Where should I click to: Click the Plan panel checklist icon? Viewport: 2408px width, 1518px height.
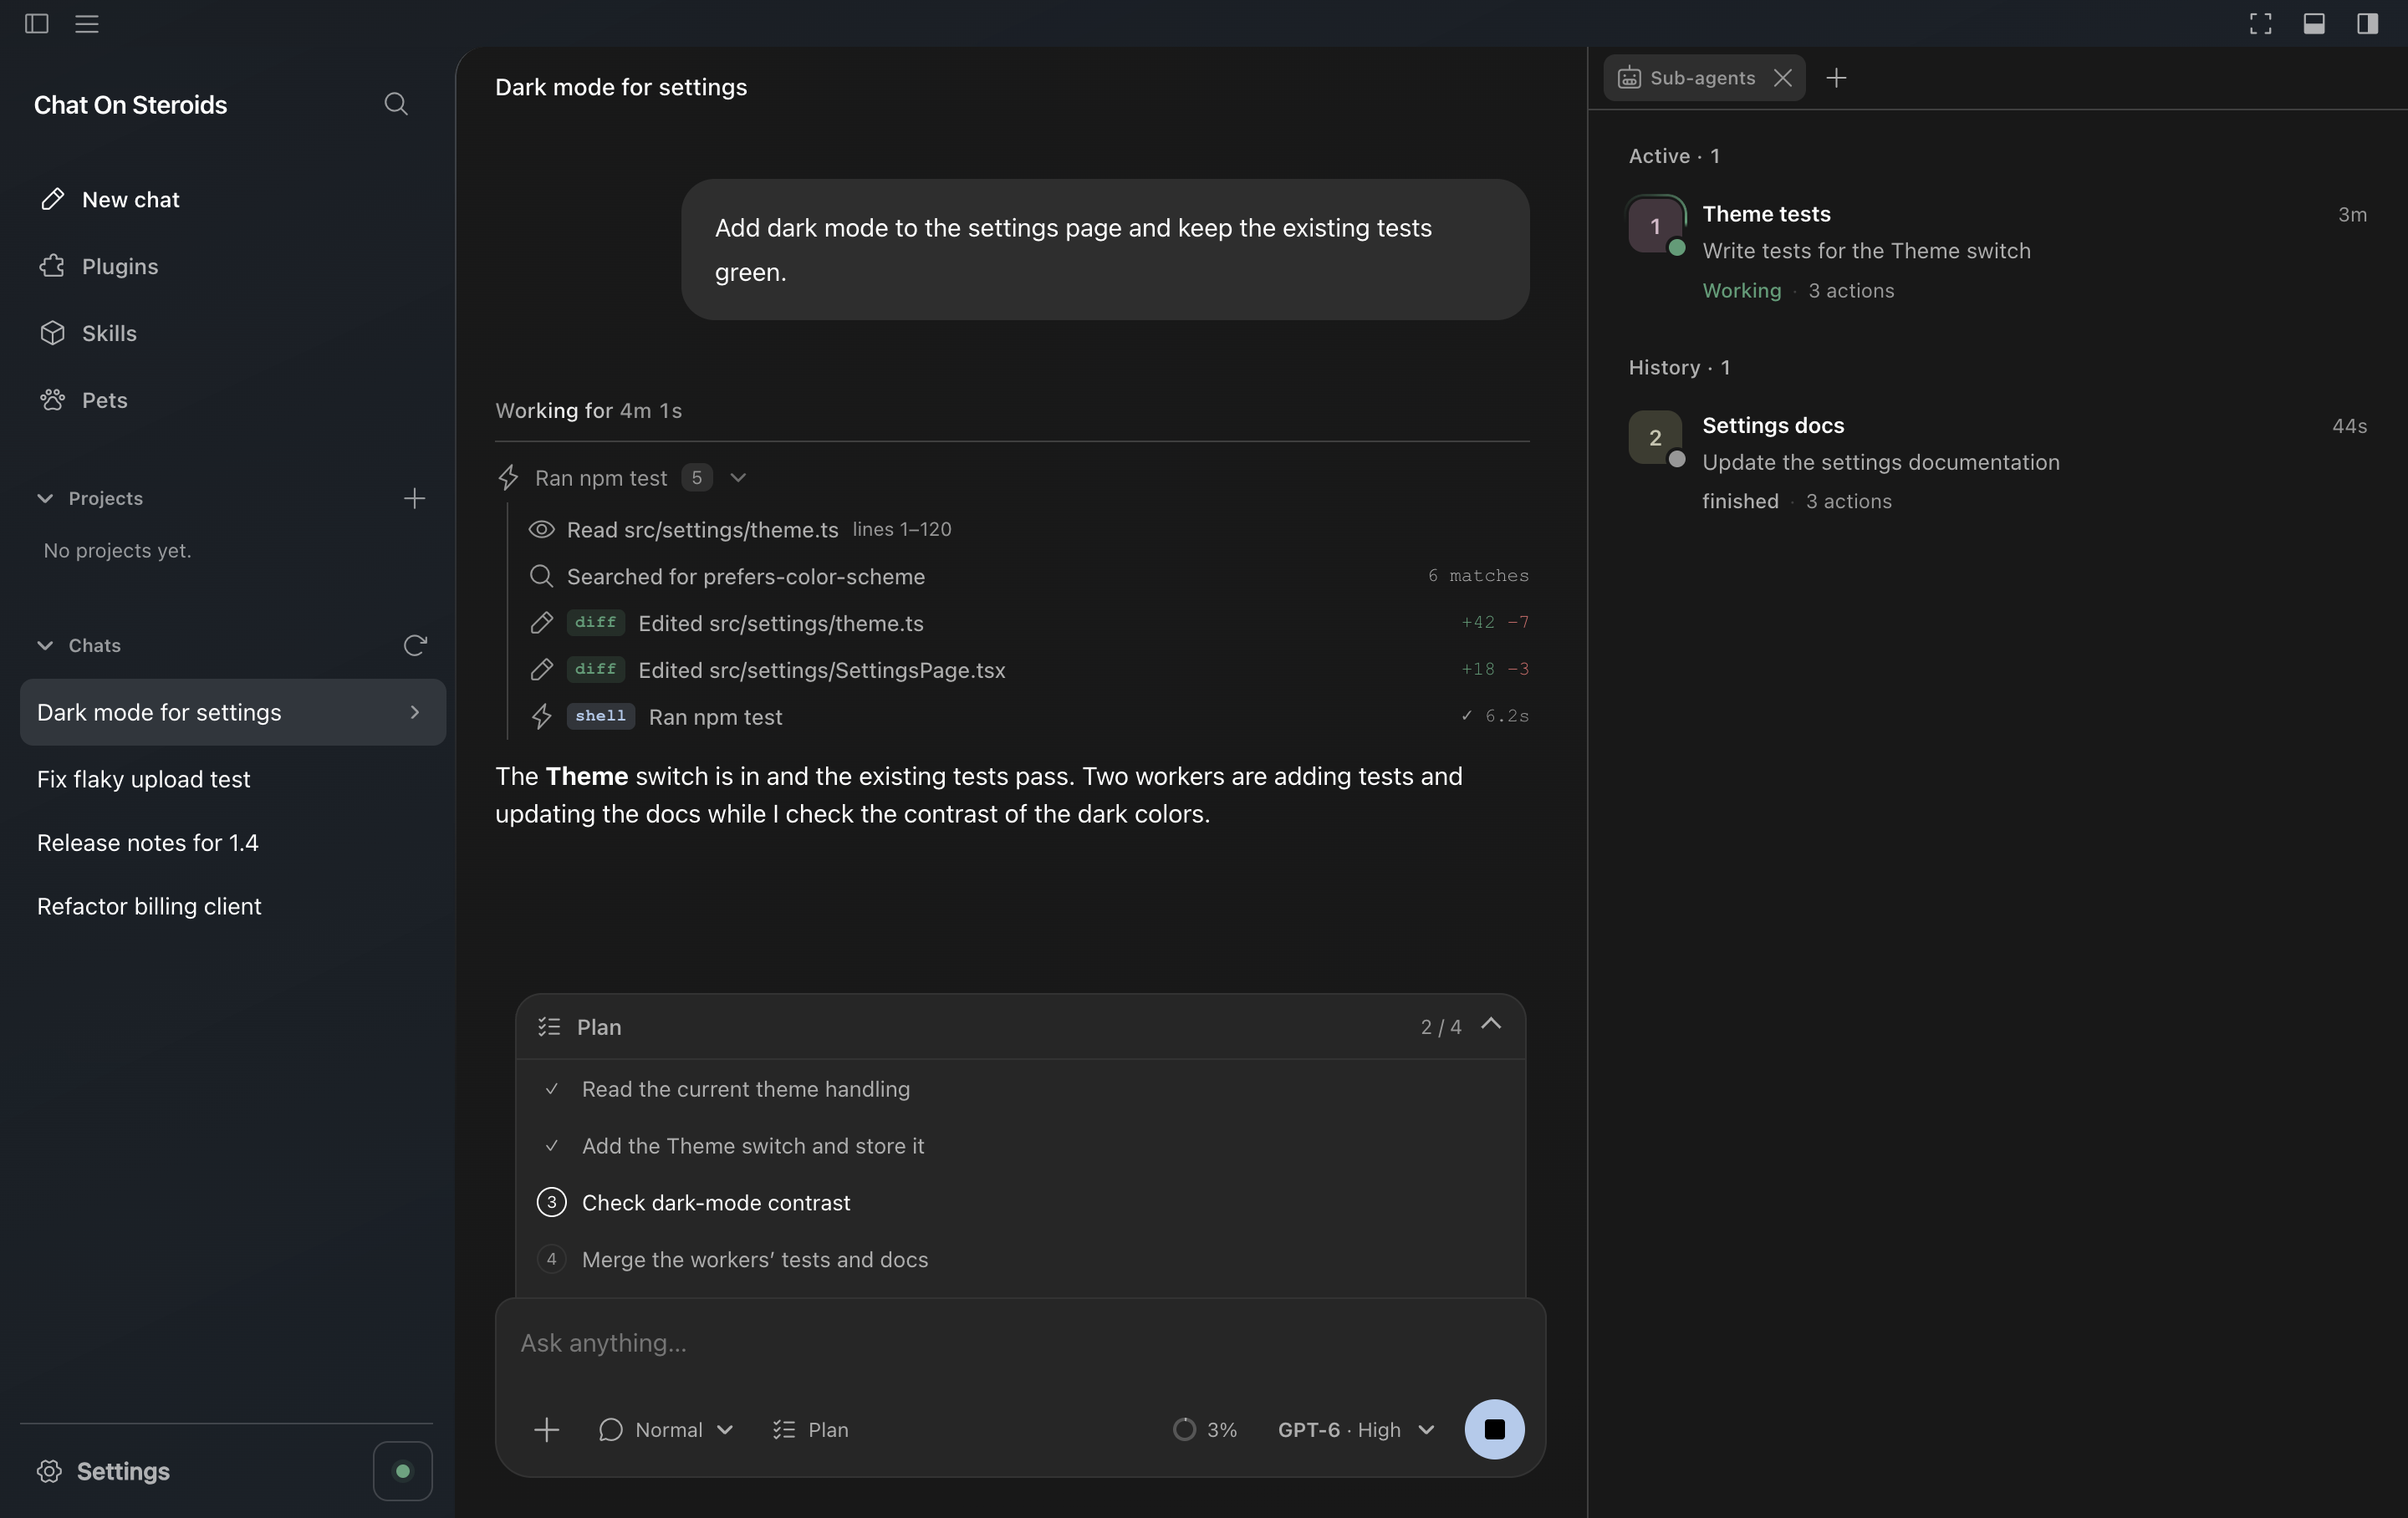coord(549,1027)
